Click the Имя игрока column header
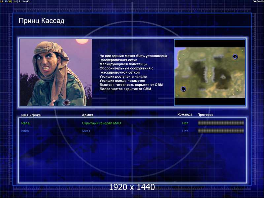Viewport: 264px width, 198px height. (x=31, y=115)
